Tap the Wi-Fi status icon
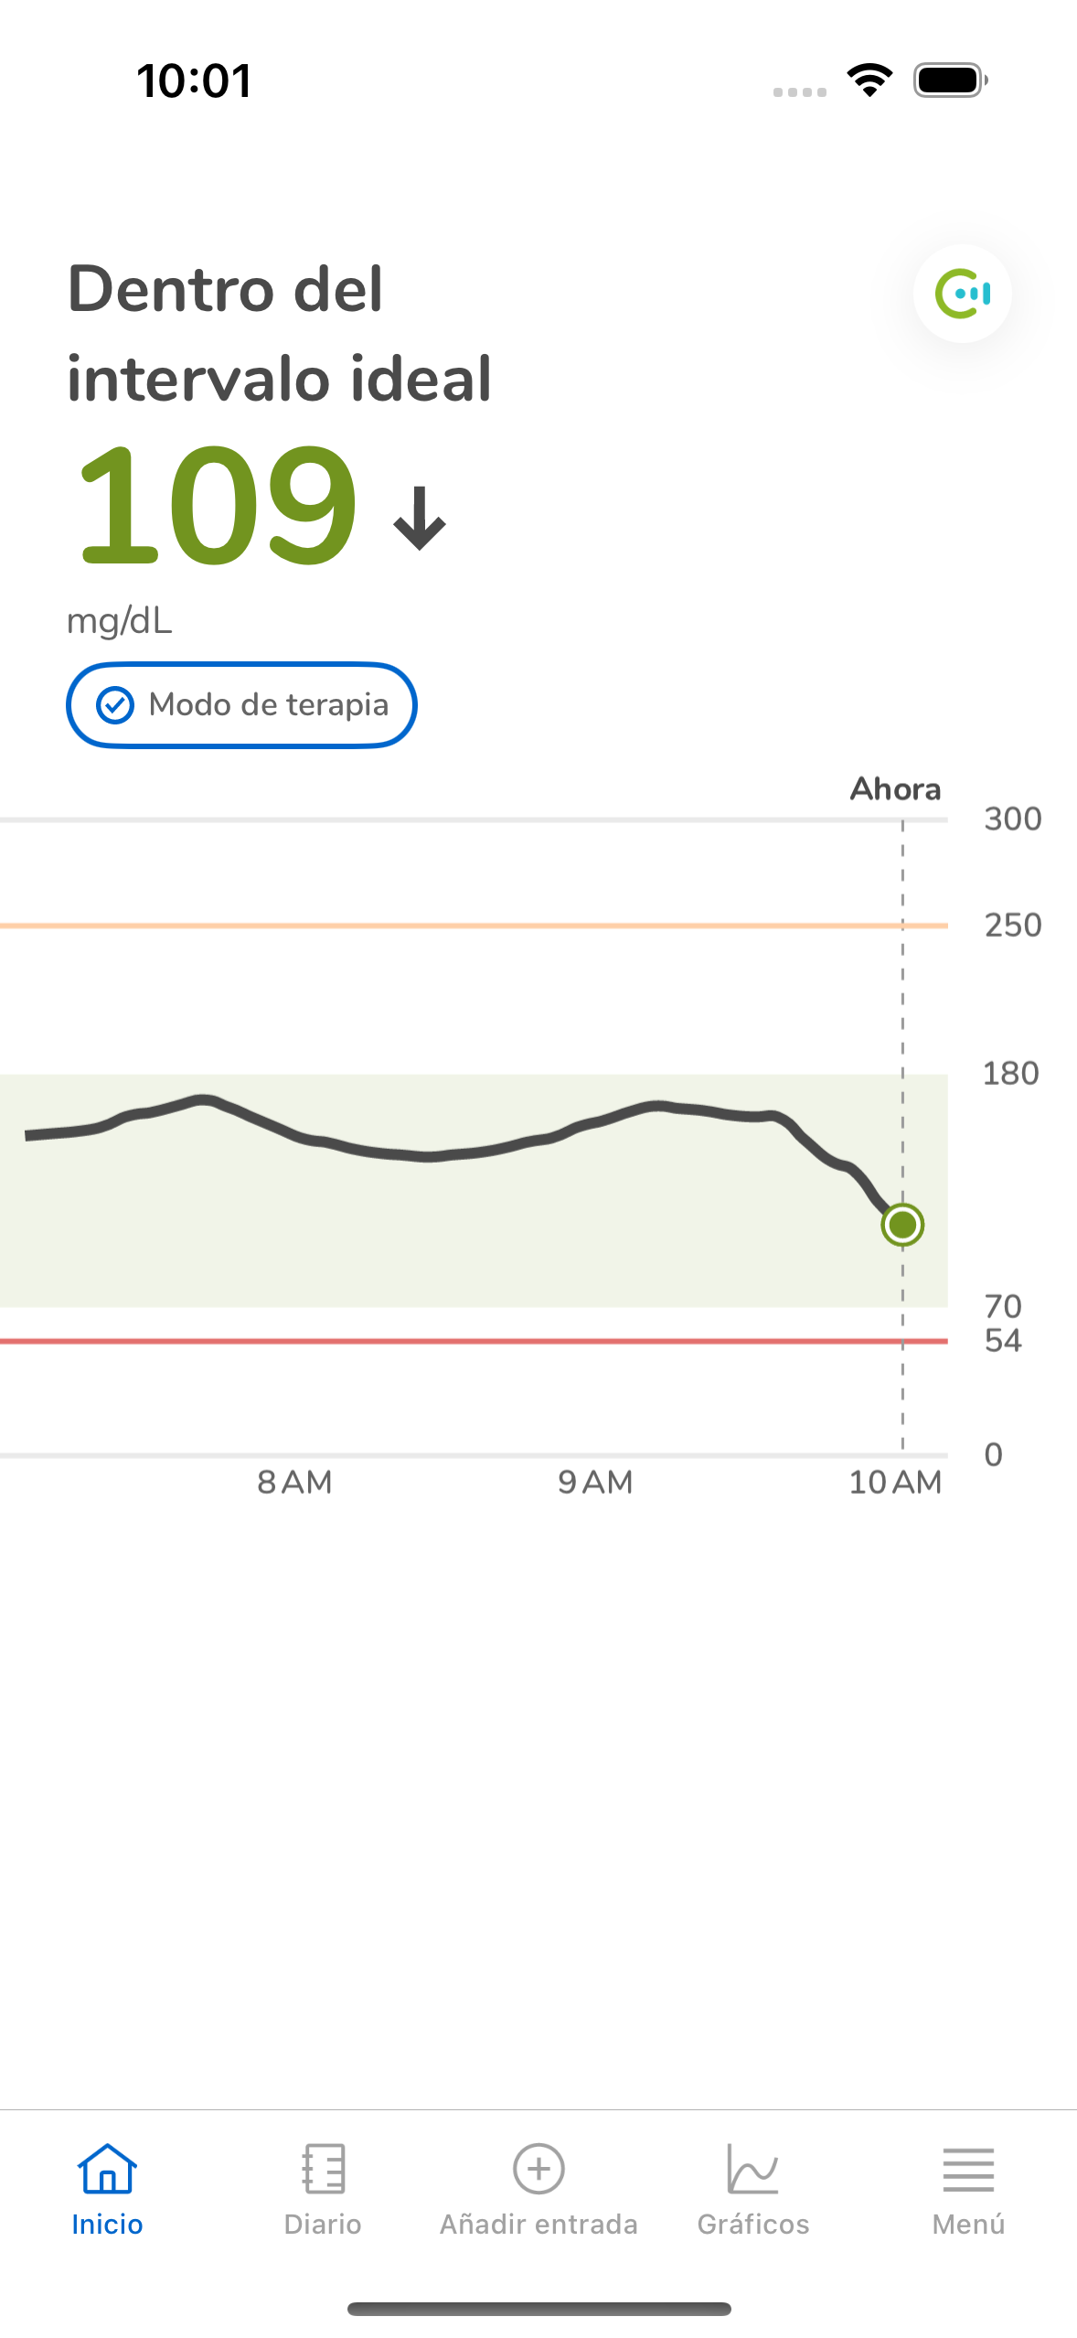 [x=869, y=80]
